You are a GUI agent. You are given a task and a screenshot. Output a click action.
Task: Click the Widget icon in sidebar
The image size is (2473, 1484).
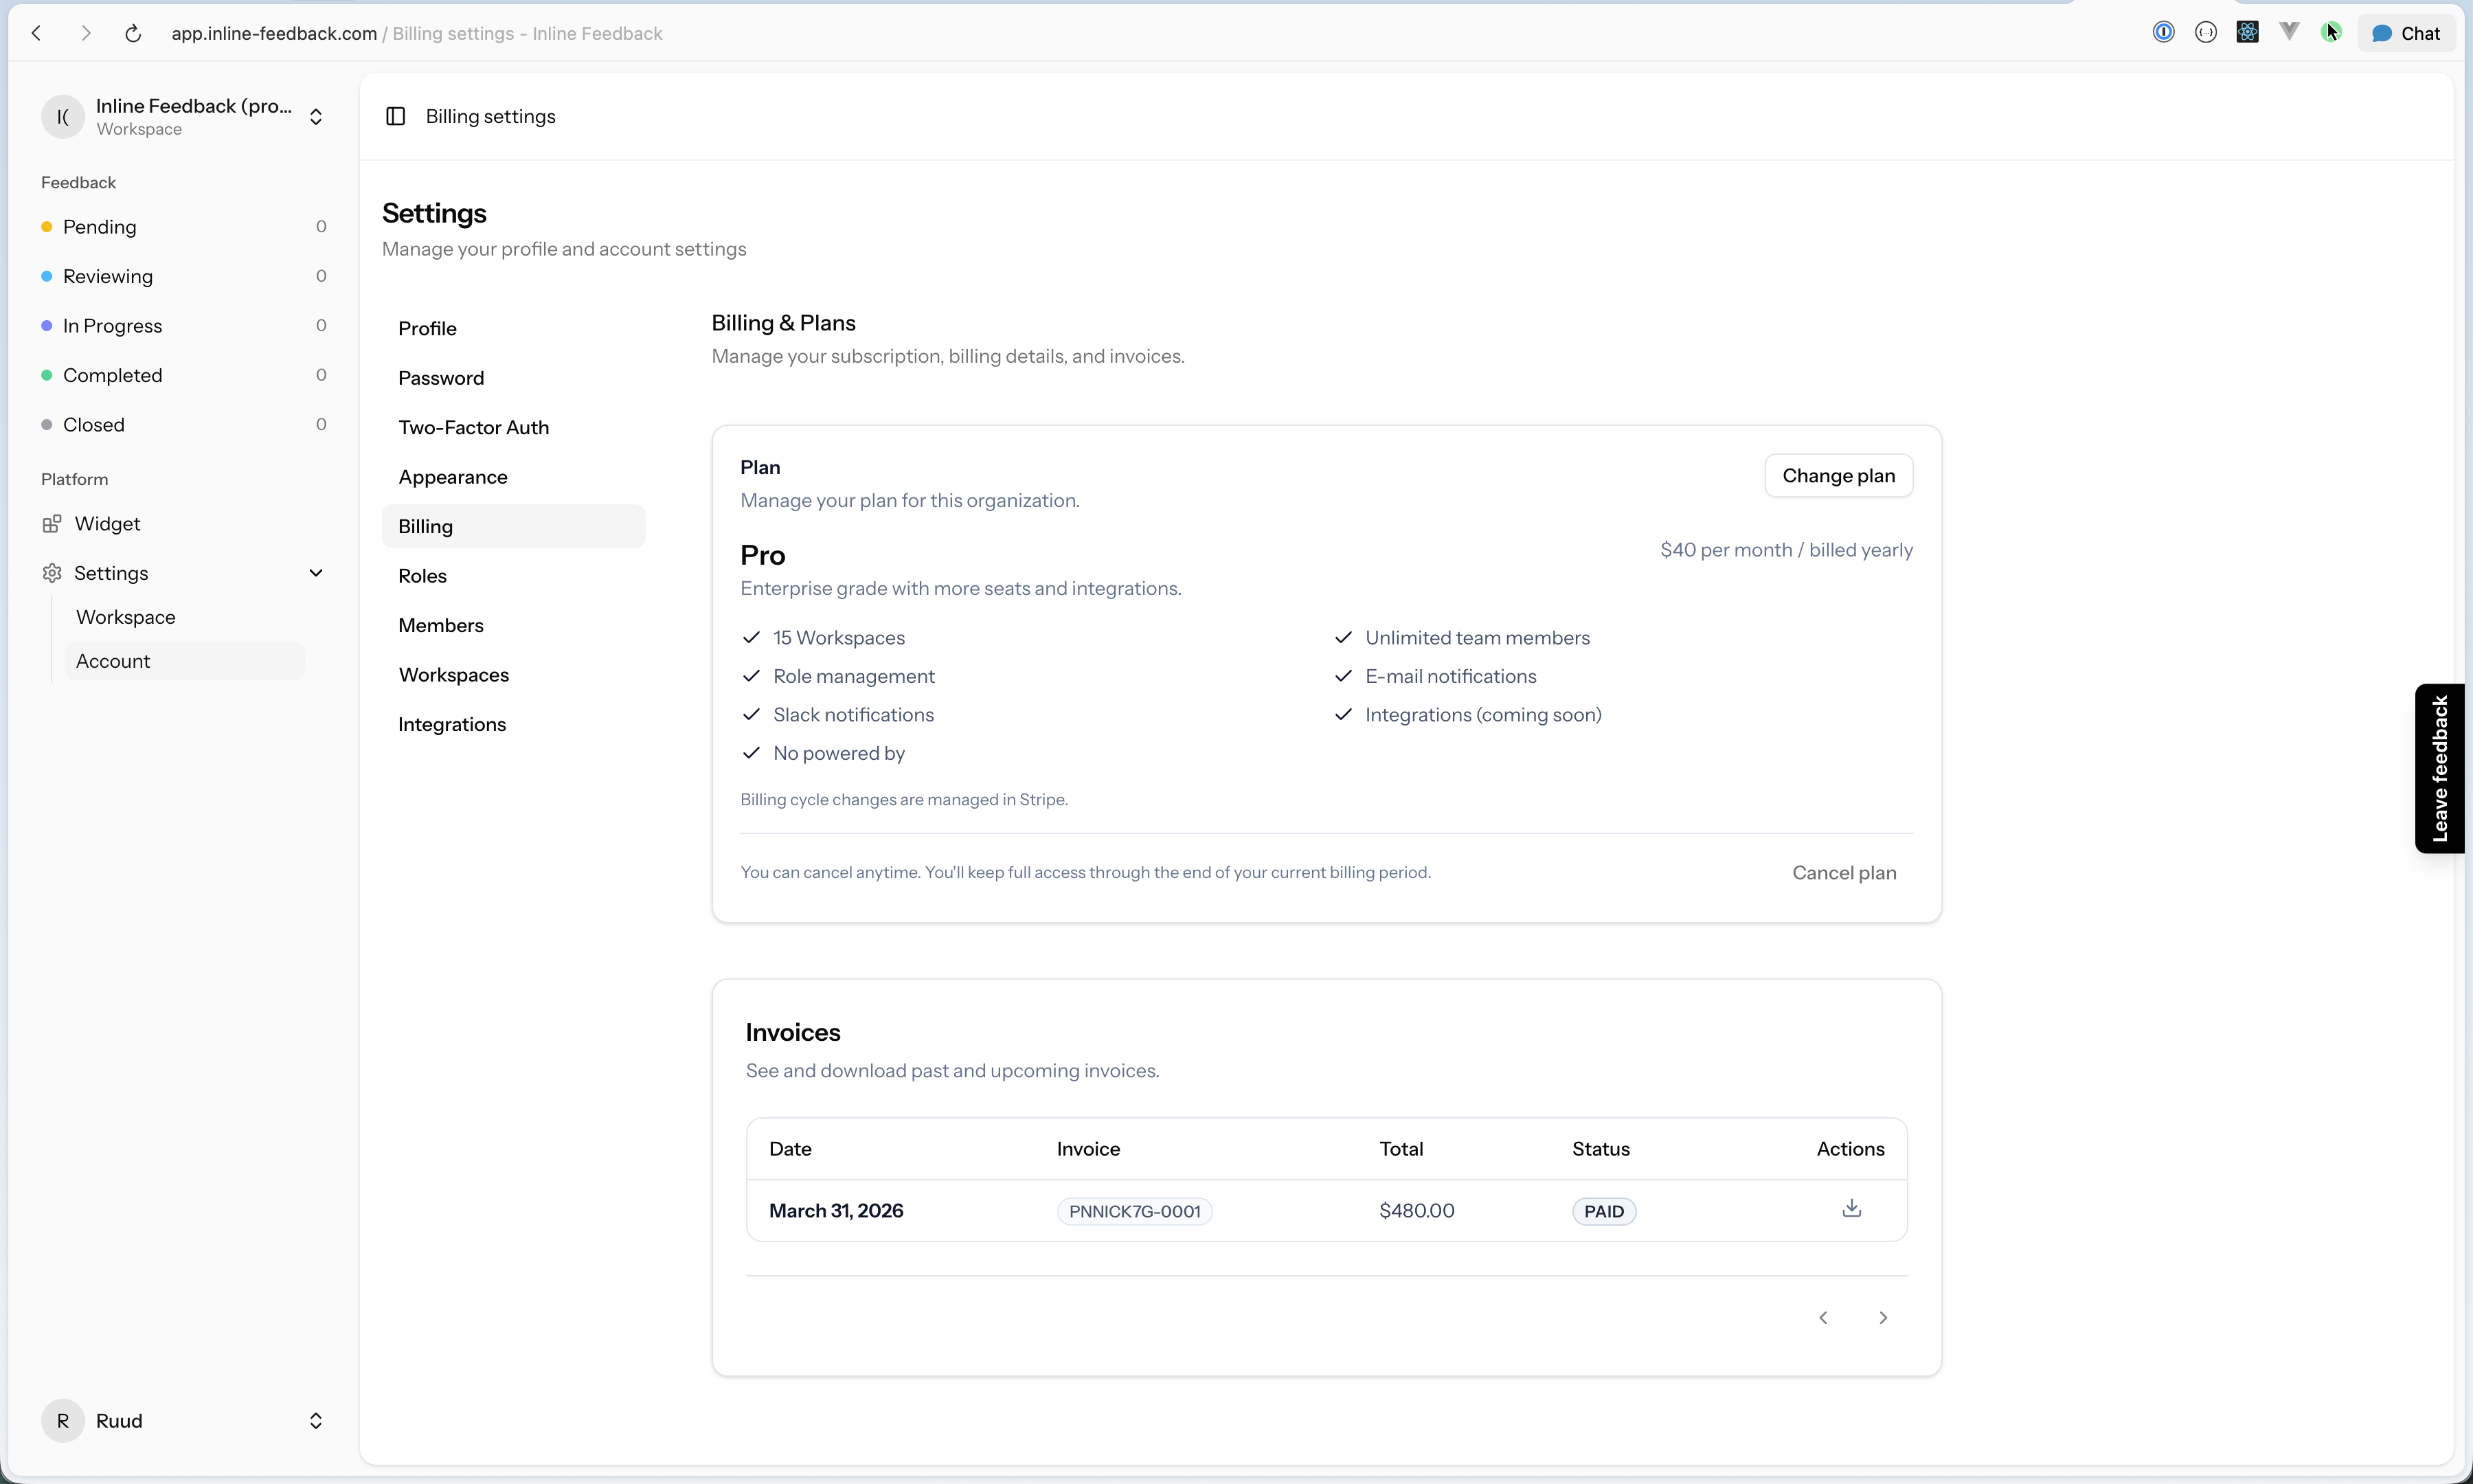(x=52, y=524)
